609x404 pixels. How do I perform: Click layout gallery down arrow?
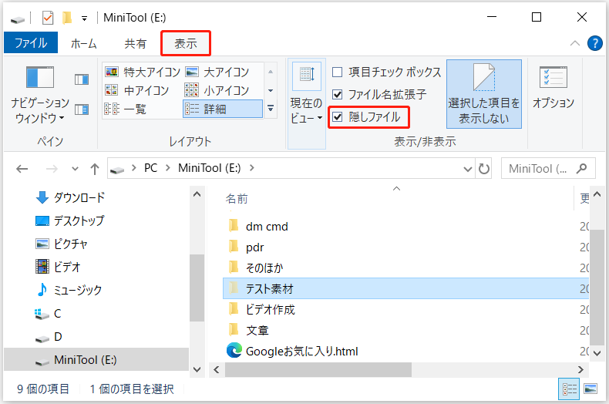coord(271,90)
